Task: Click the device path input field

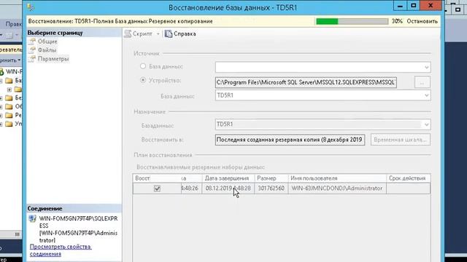Action: tap(306, 82)
